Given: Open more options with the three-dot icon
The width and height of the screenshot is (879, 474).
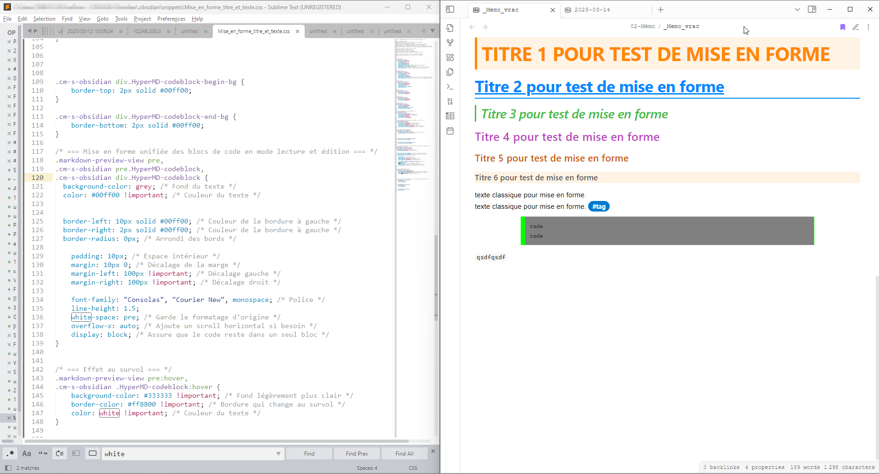Looking at the screenshot, I should (868, 27).
